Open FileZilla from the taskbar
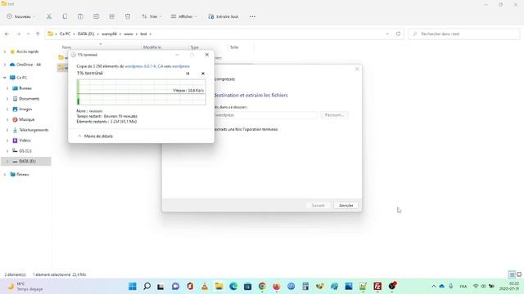Image resolution: width=524 pixels, height=294 pixels. (377, 287)
